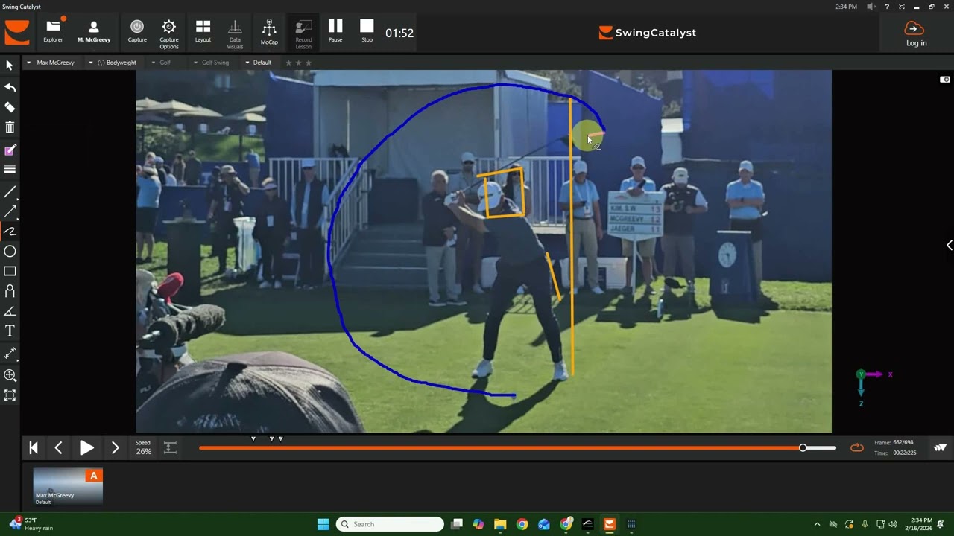Viewport: 954px width, 536px height.
Task: Expand the Max McGreevy player dropdown
Action: [51, 63]
